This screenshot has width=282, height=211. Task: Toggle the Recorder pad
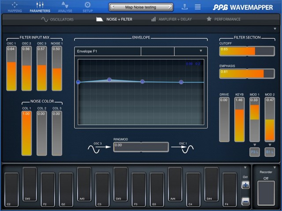point(266,193)
